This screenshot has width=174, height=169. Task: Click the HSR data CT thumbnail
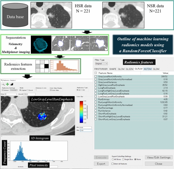coord(51,15)
